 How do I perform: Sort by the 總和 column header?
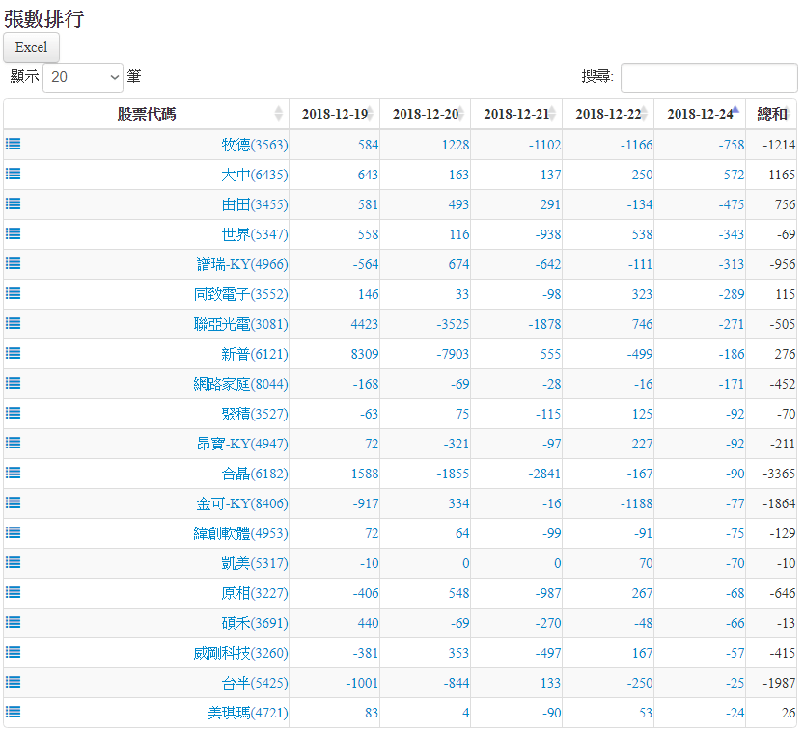tap(772, 114)
